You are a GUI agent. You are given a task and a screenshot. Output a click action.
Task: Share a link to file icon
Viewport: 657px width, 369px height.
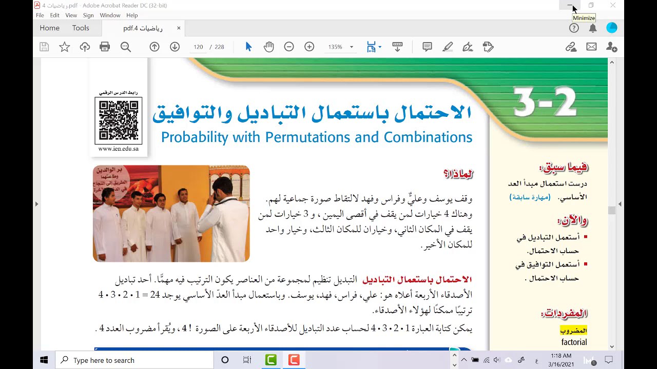point(571,47)
